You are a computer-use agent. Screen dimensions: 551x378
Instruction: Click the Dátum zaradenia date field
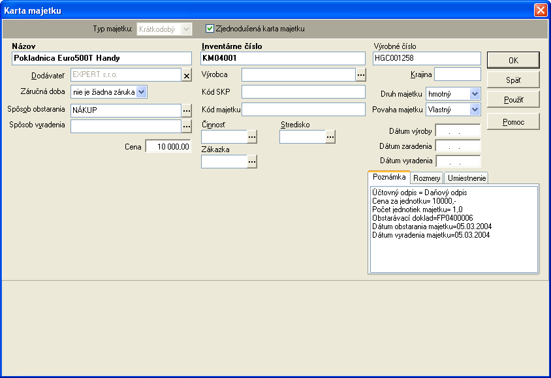pyautogui.click(x=458, y=146)
